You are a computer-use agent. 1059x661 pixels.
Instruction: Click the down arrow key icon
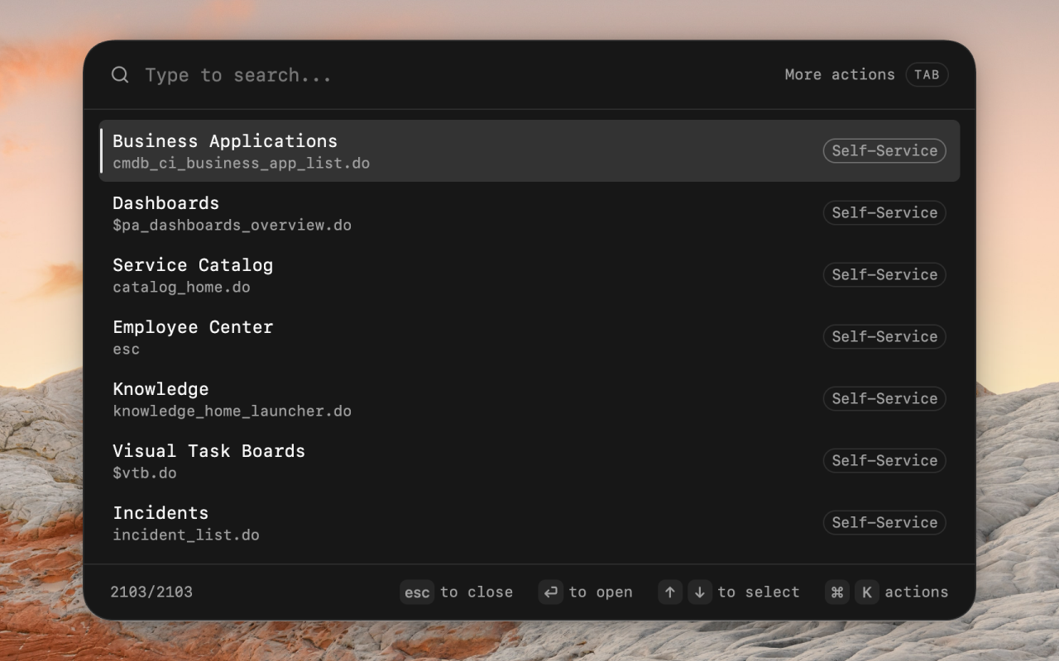click(700, 592)
